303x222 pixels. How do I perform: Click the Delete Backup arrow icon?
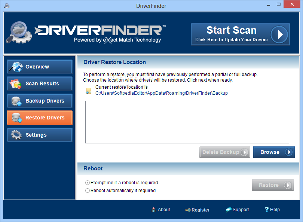click(x=244, y=152)
